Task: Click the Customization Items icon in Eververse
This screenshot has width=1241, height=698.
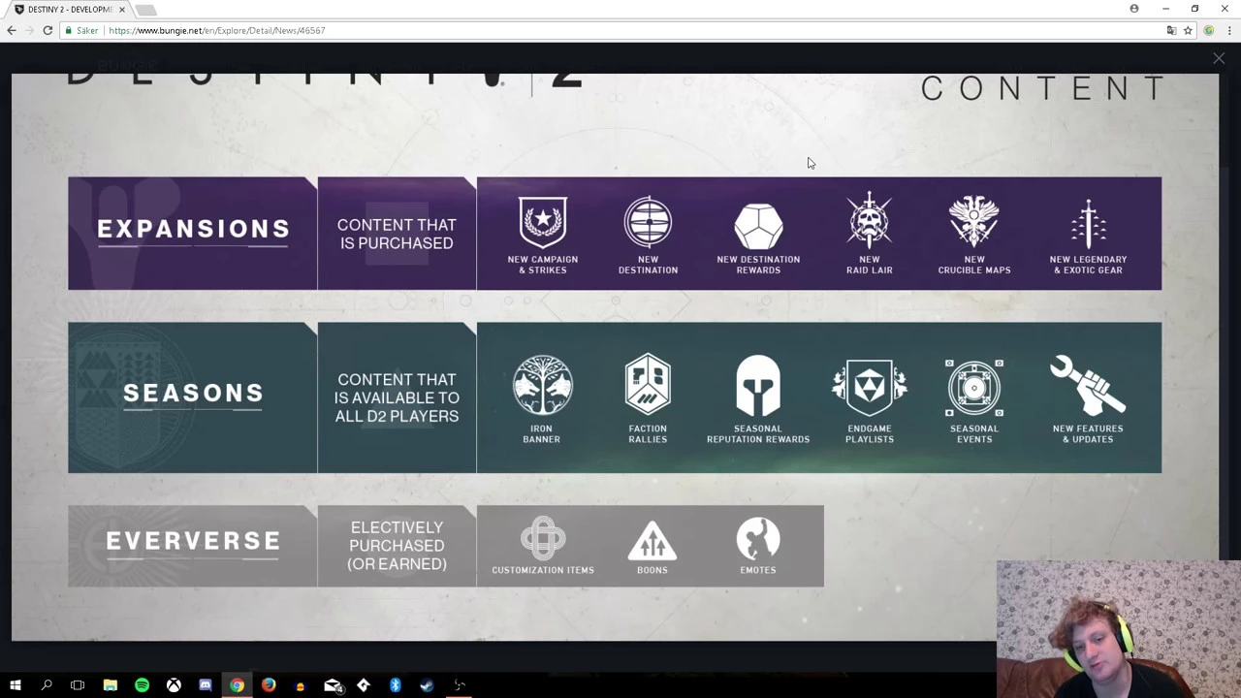Action: point(543,538)
